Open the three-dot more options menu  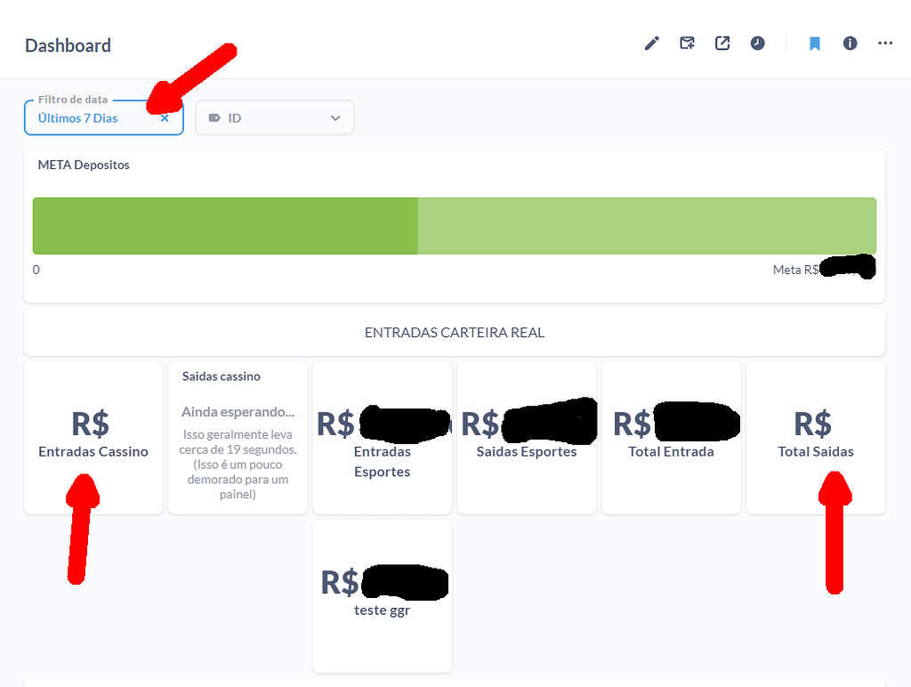coord(885,44)
